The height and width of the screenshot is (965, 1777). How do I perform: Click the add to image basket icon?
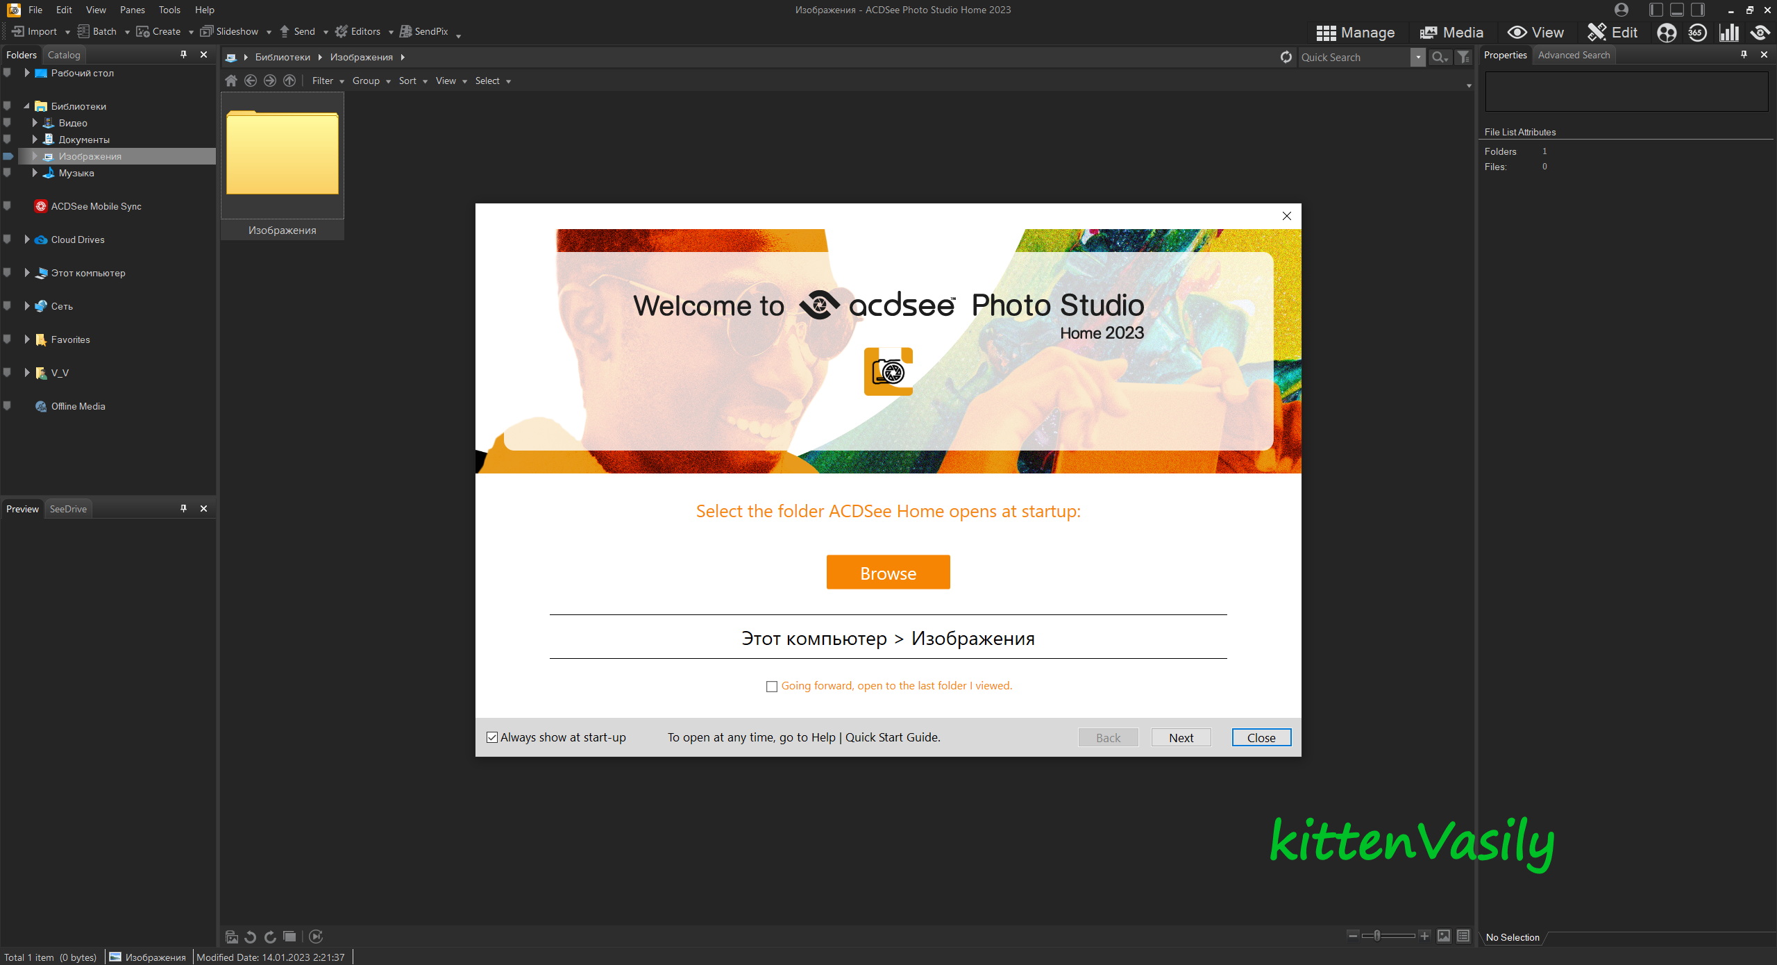[x=232, y=937]
